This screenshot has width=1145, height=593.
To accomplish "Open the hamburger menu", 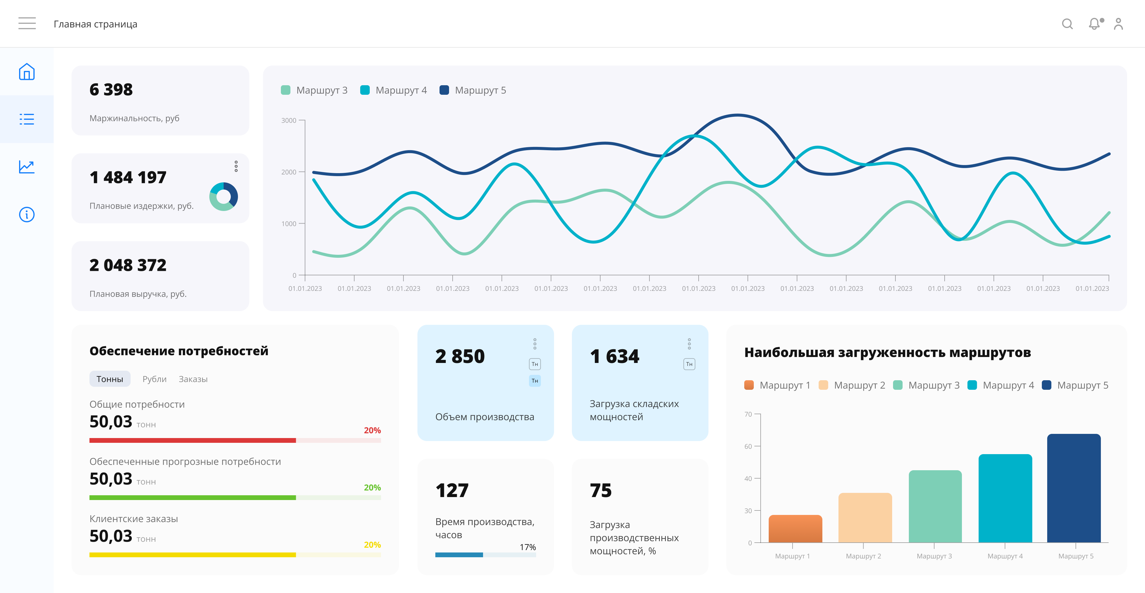I will click(x=27, y=23).
